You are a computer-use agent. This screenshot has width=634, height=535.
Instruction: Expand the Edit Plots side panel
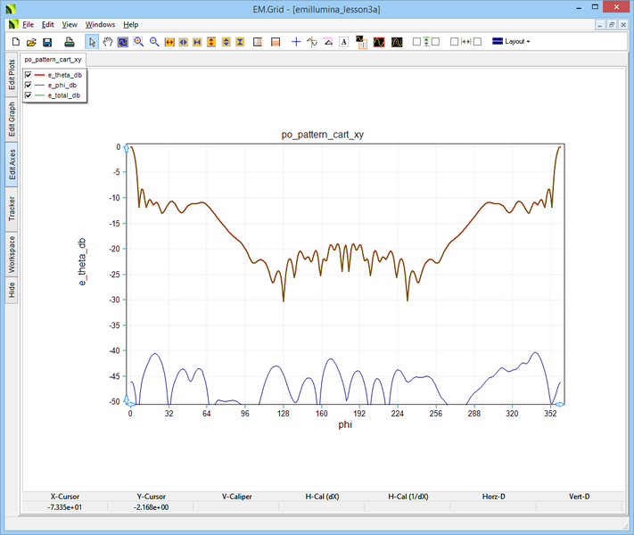[12, 76]
